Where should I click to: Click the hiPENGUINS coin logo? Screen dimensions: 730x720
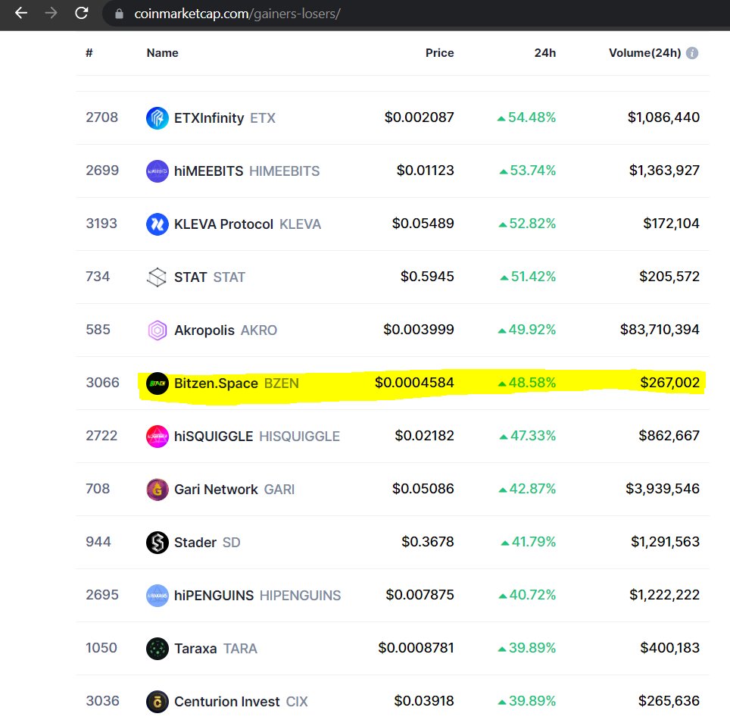click(x=158, y=596)
